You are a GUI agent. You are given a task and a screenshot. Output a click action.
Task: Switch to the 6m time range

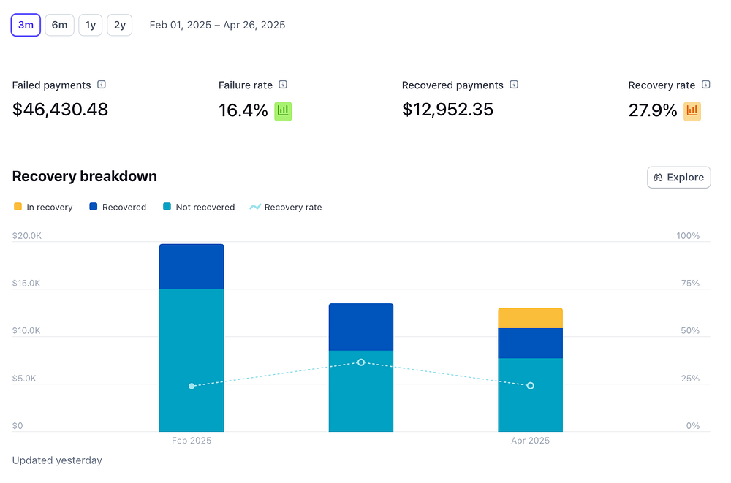tap(59, 25)
